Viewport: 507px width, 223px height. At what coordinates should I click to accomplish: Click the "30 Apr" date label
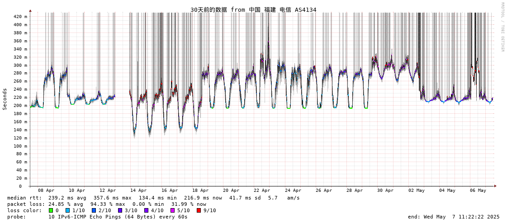click(x=385, y=190)
